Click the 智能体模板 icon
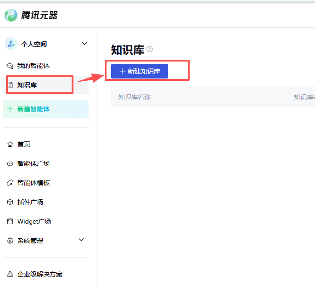The width and height of the screenshot is (315, 287). (10, 183)
